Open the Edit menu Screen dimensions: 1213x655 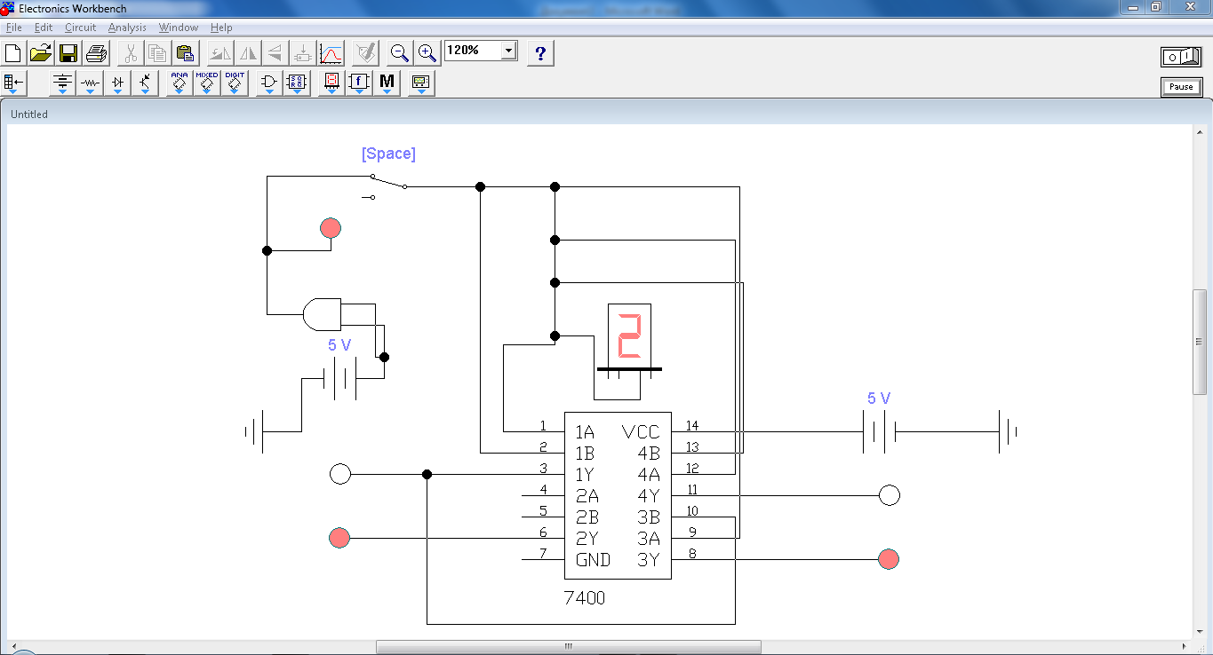(44, 28)
